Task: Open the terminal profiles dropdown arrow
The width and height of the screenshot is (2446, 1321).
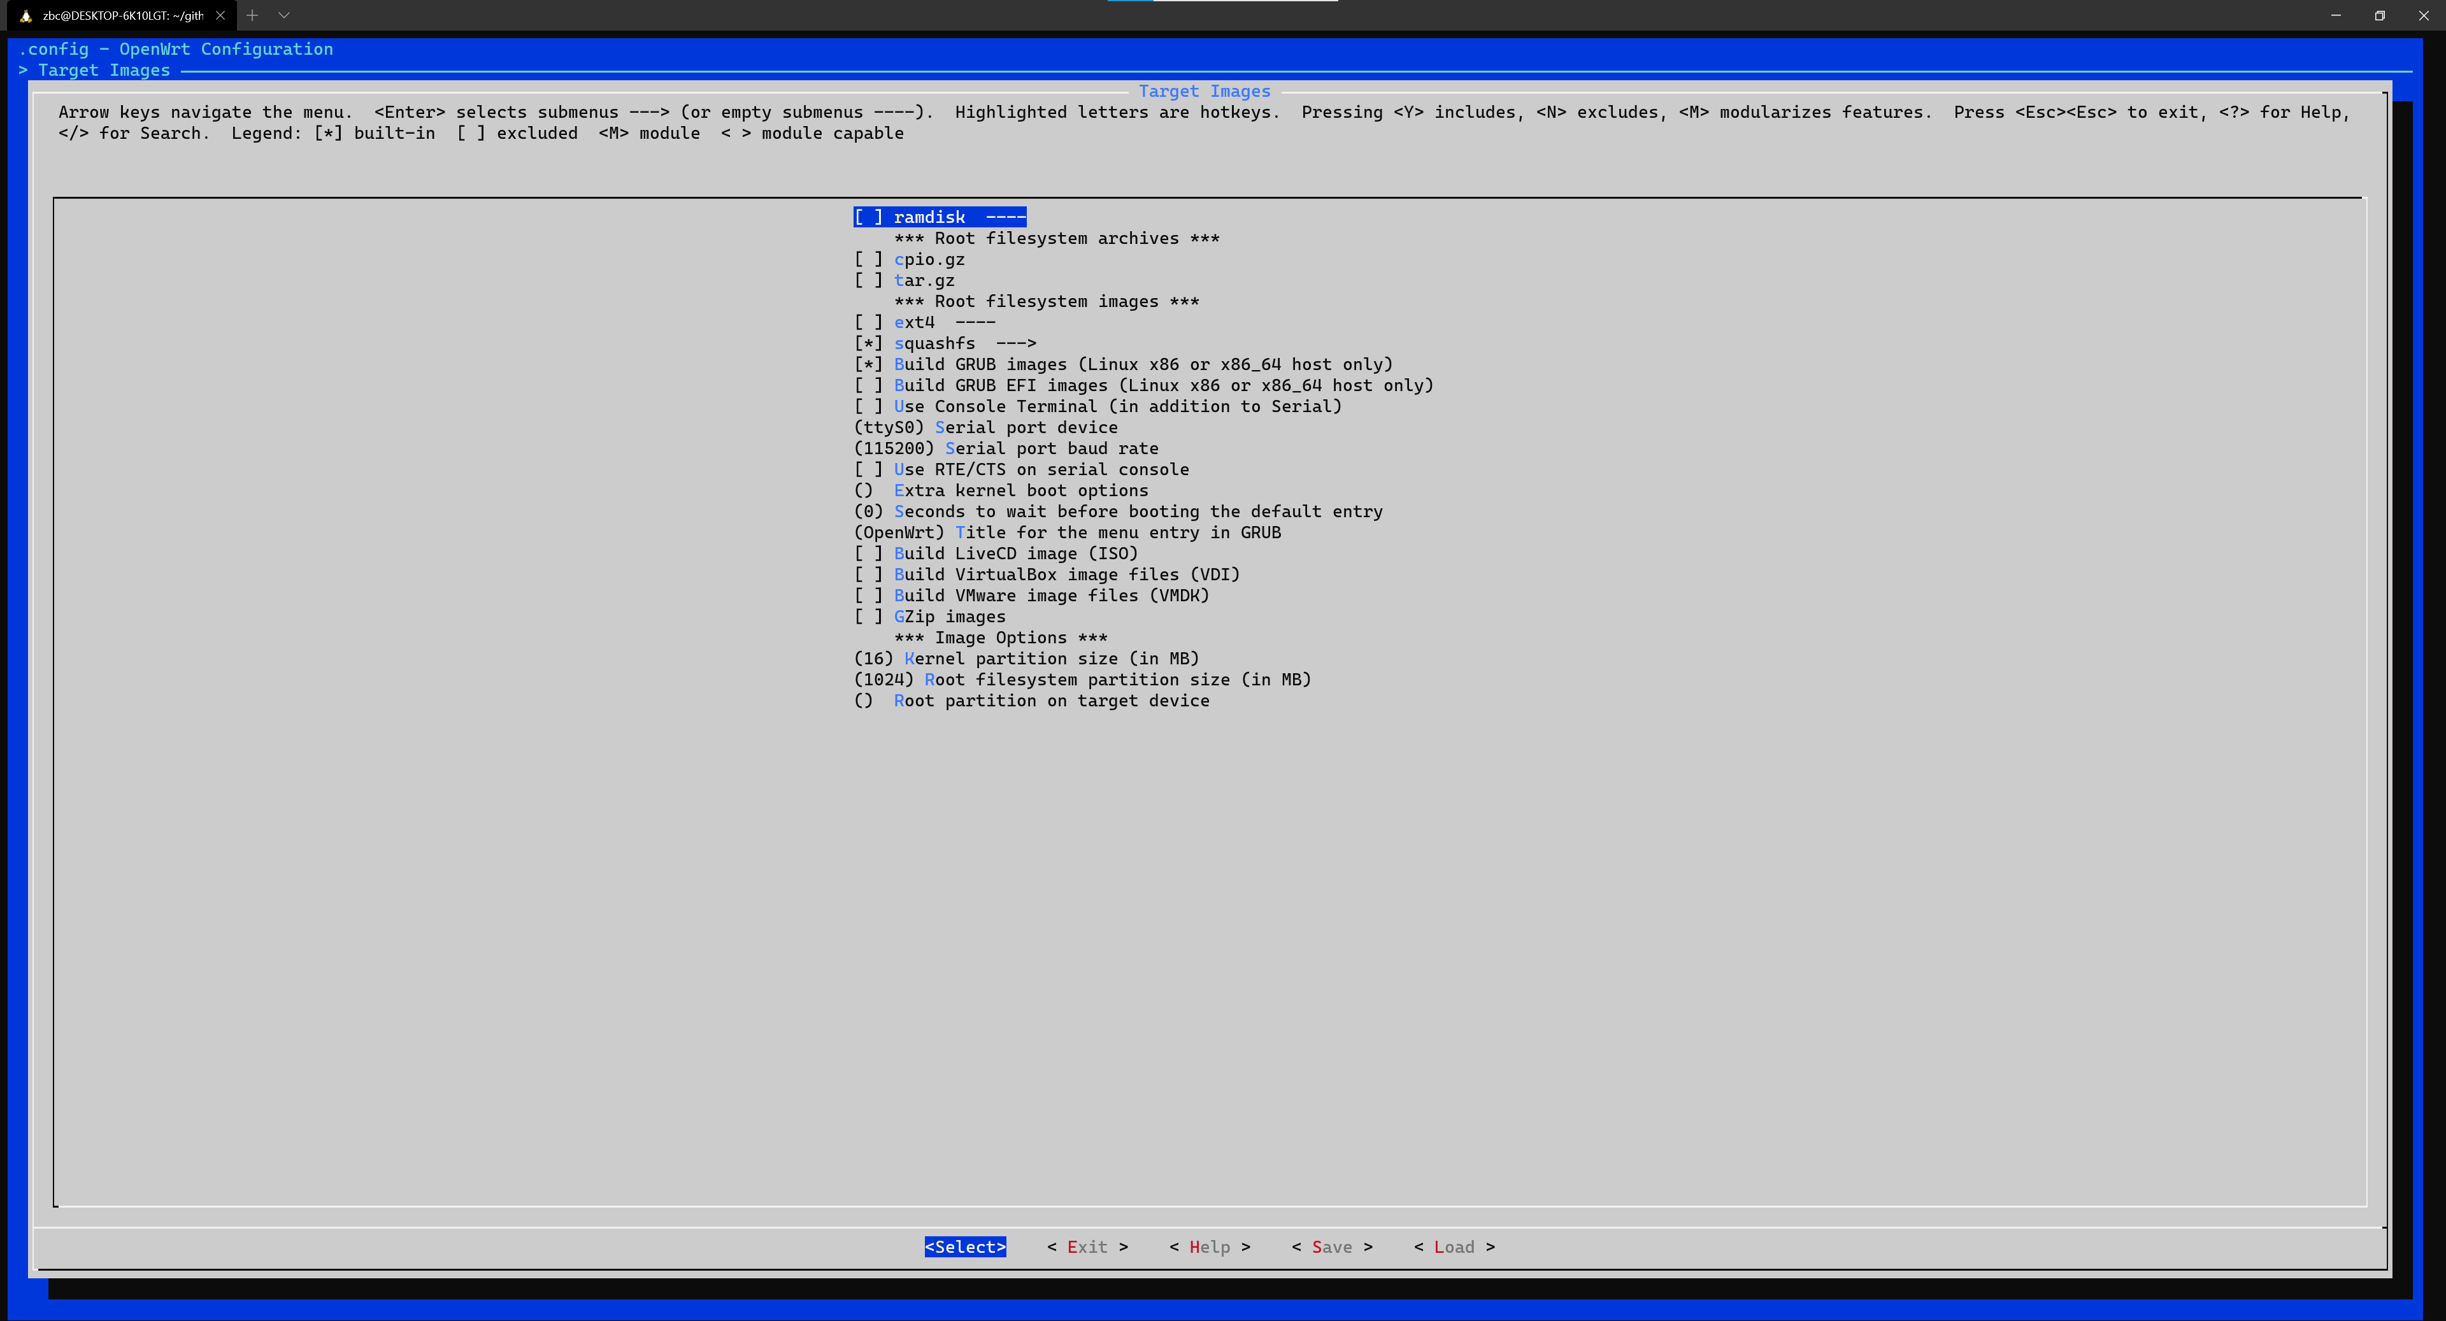Action: [283, 15]
